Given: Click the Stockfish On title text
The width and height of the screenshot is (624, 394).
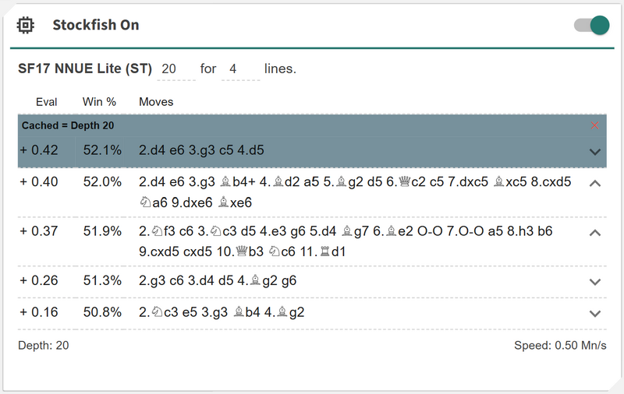Looking at the screenshot, I should point(95,25).
